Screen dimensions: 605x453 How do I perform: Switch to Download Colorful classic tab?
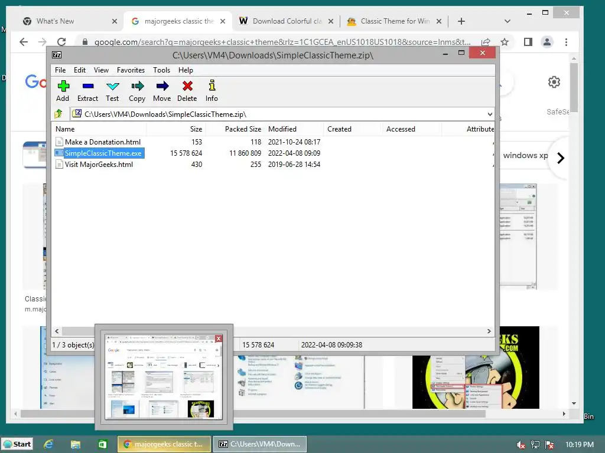pos(286,21)
